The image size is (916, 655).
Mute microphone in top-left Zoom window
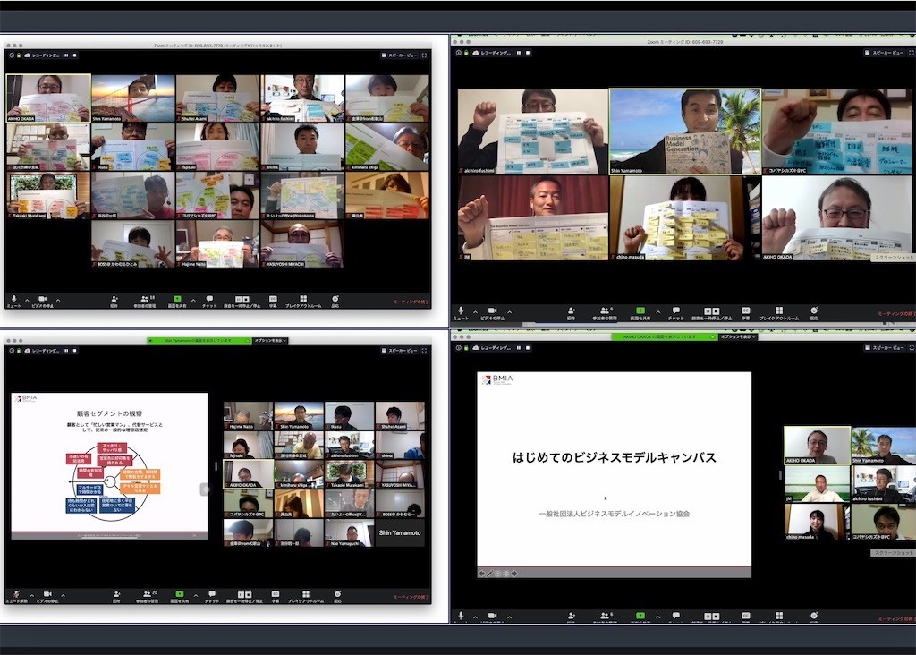13,301
